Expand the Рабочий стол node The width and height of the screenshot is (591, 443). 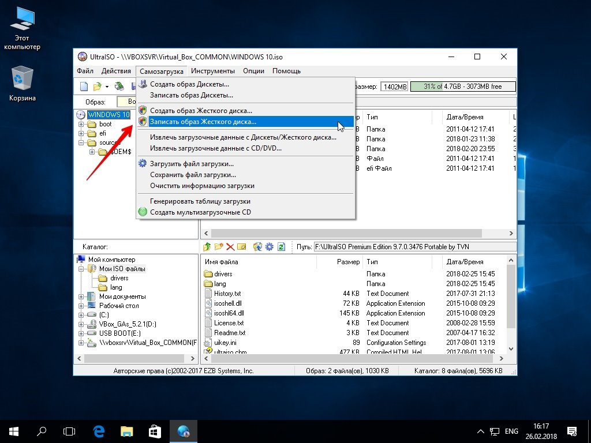click(81, 306)
